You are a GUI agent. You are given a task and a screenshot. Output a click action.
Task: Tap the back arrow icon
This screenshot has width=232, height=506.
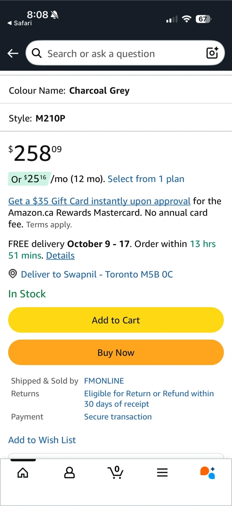(13, 53)
